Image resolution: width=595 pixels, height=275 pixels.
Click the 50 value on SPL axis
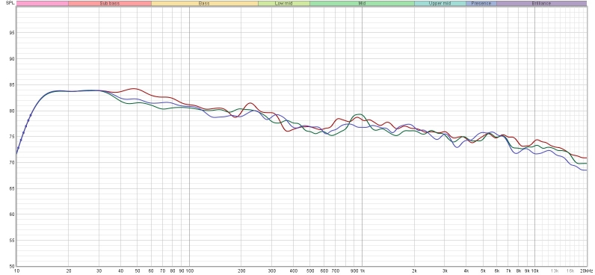[11, 266]
